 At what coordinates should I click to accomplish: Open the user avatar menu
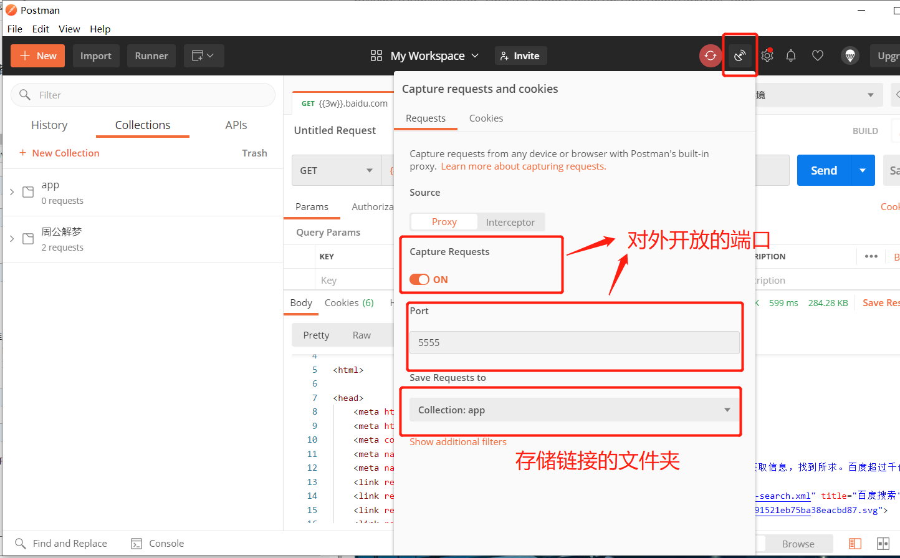(x=850, y=55)
